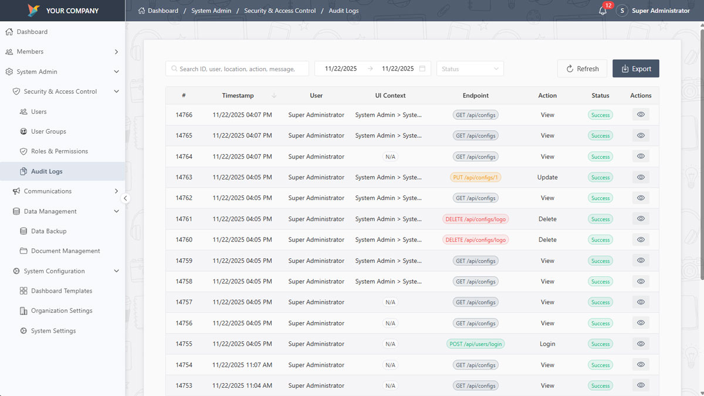Click DELETE endpoint tag in row 14761
The image size is (704, 396).
point(476,219)
